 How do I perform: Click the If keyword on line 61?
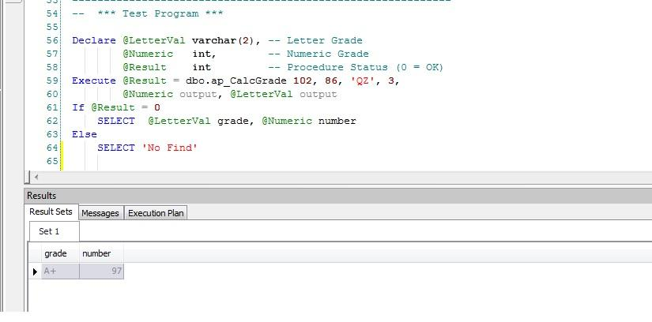[x=78, y=107]
